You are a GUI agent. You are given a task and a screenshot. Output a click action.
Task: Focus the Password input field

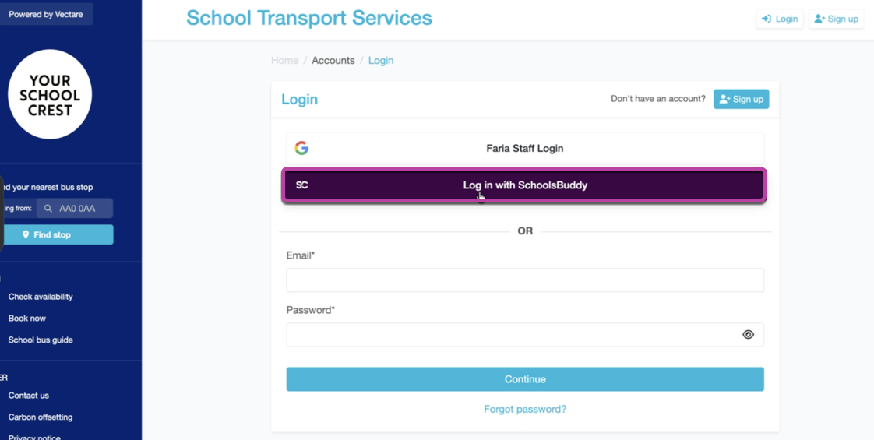510,335
